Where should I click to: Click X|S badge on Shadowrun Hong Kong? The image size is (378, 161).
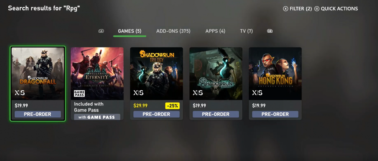point(257,93)
